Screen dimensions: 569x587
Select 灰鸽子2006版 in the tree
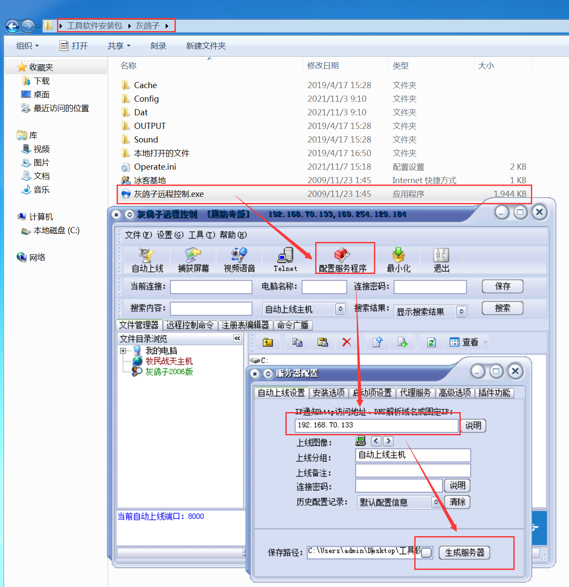pyautogui.click(x=169, y=372)
